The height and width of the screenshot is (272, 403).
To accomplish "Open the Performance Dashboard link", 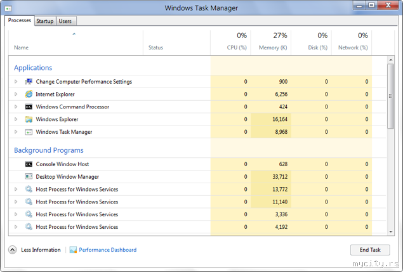I will 107,250.
